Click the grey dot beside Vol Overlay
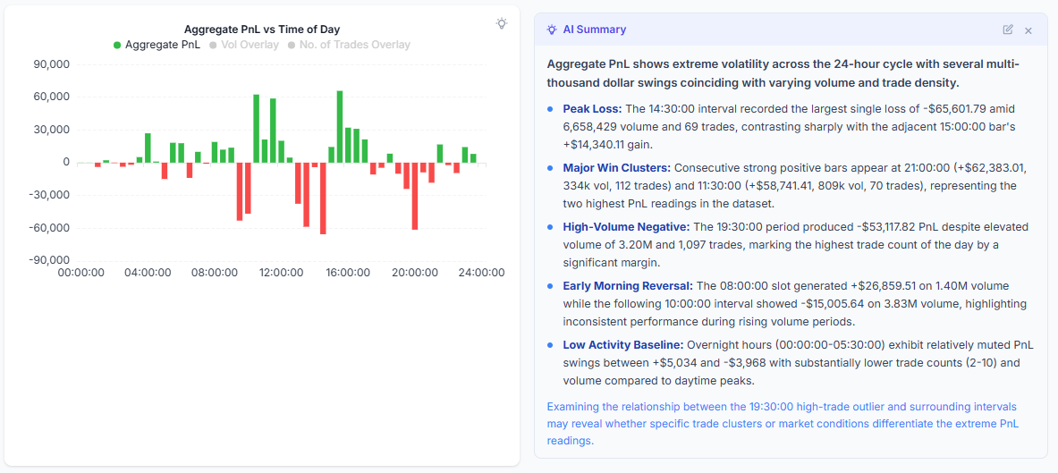This screenshot has height=473, width=1058. tap(213, 45)
